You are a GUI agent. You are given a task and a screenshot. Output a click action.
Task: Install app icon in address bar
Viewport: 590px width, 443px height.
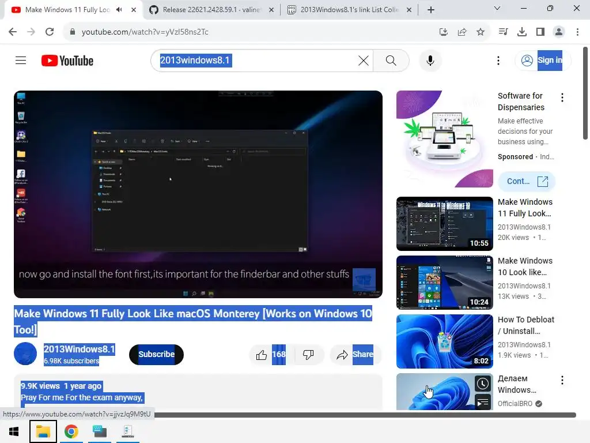tap(444, 32)
